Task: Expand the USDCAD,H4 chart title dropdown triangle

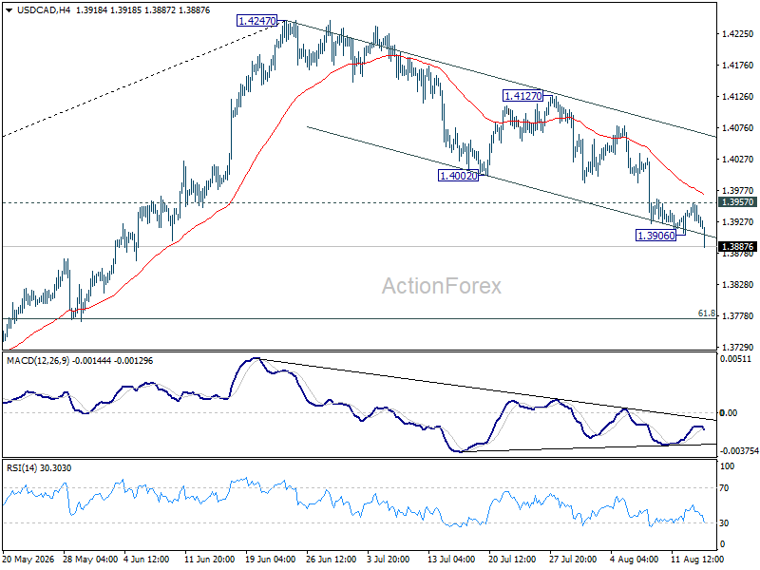Action: [x=9, y=10]
